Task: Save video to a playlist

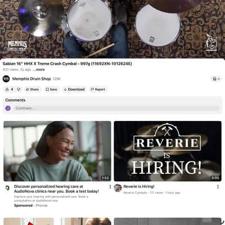Action: tap(51, 89)
